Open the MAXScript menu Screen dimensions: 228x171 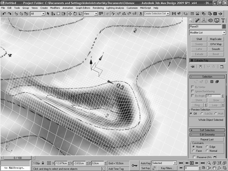point(145,8)
